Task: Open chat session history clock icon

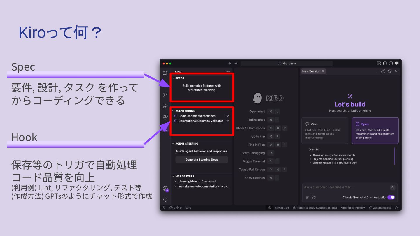Action: 390,71
